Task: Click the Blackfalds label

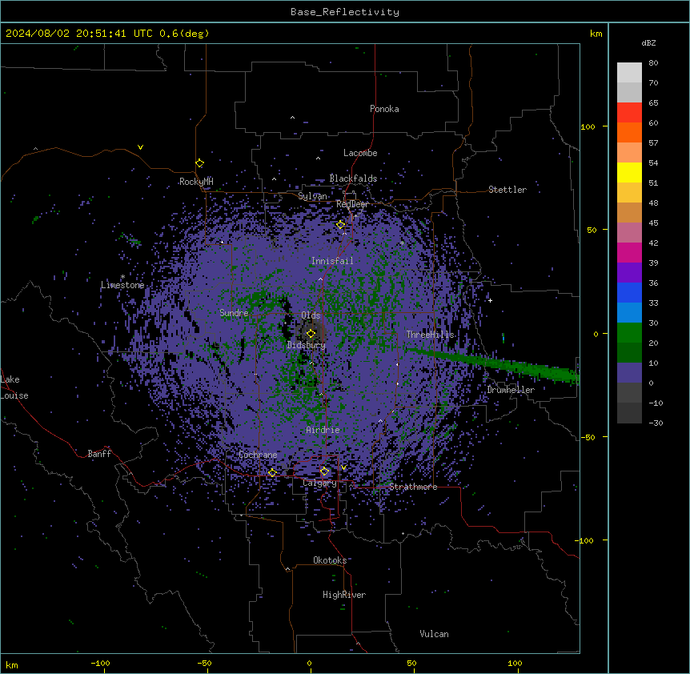Action: point(353,179)
